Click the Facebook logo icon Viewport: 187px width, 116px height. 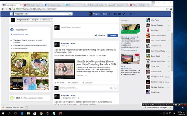12,14
